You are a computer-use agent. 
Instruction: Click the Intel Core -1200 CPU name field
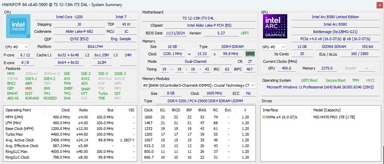click(69, 17)
